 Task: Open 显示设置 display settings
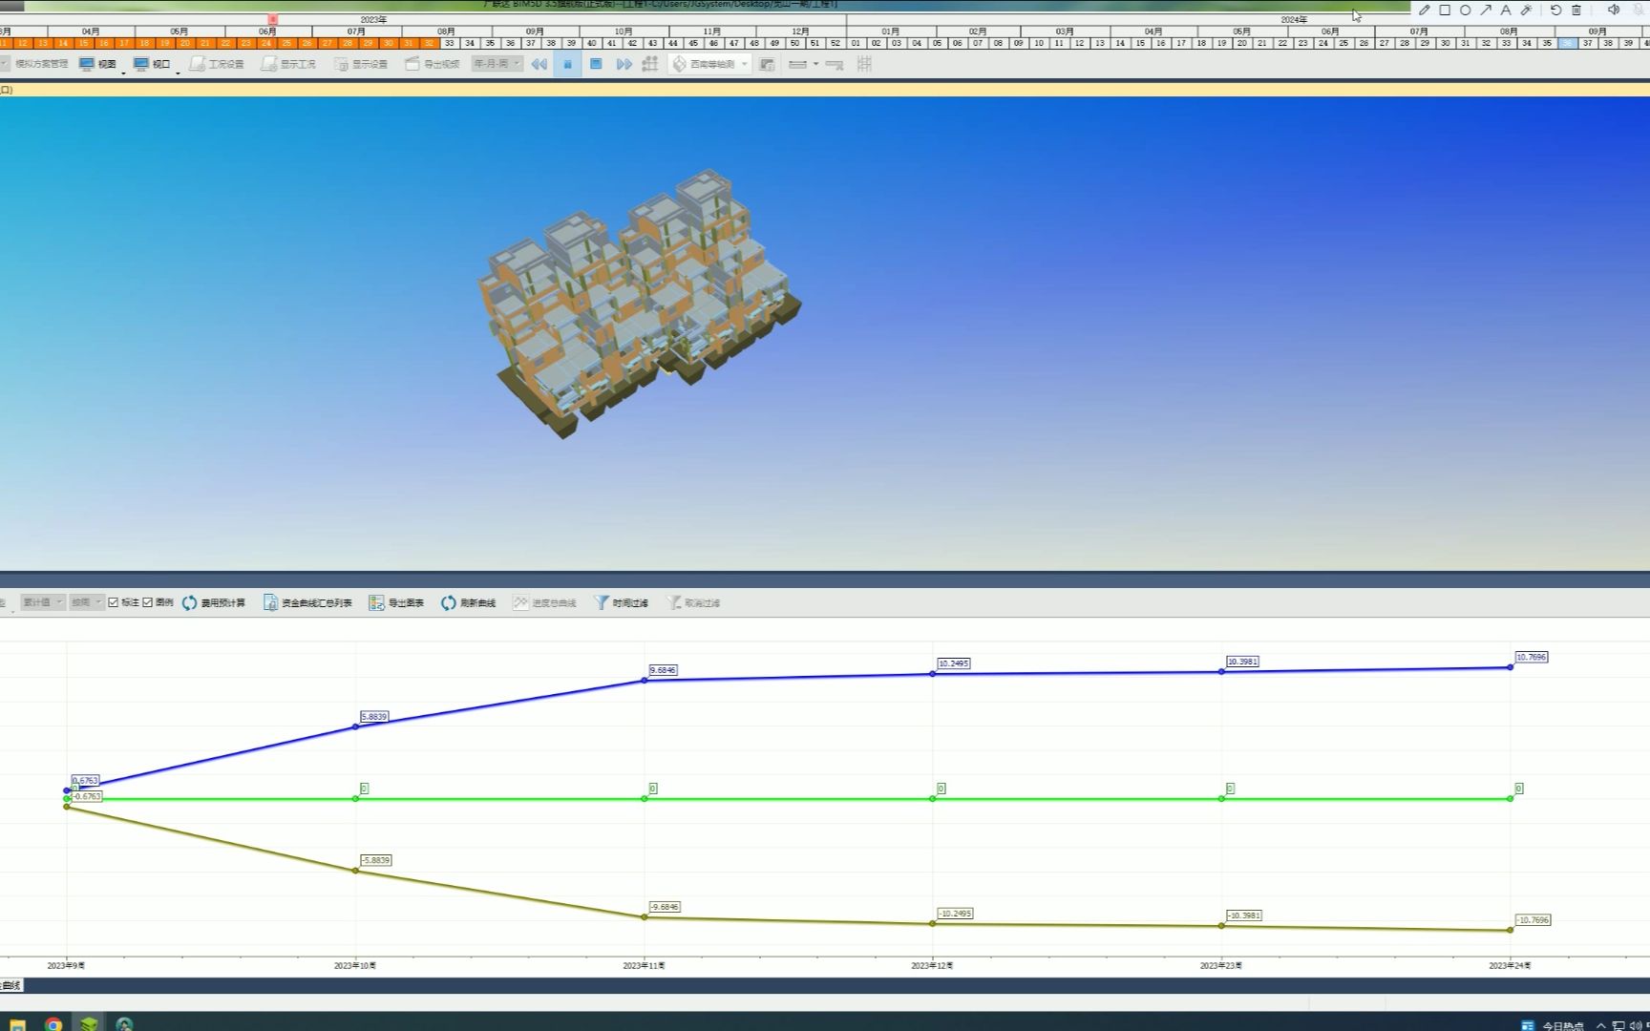361,64
